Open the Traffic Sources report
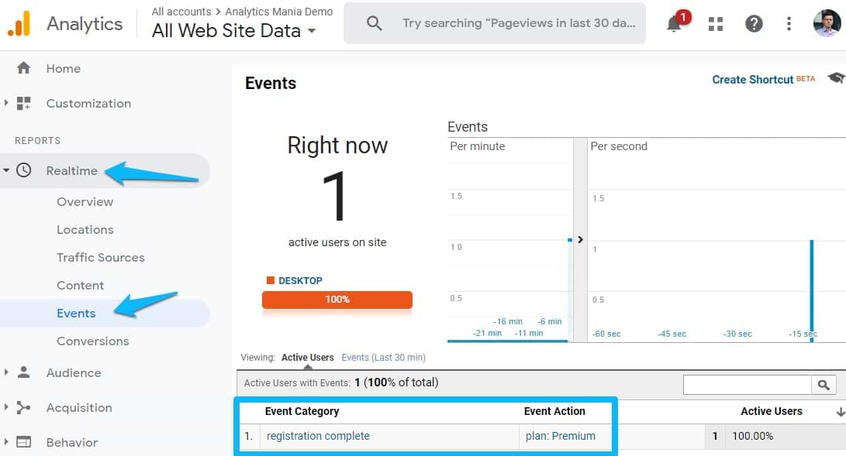The height and width of the screenshot is (456, 846). [x=101, y=257]
